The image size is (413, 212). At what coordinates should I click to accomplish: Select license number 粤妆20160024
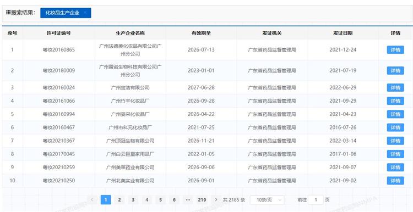click(59, 87)
